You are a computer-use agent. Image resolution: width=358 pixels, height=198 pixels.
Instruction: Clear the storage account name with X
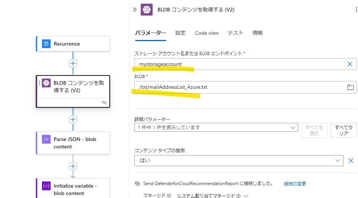coord(349,64)
